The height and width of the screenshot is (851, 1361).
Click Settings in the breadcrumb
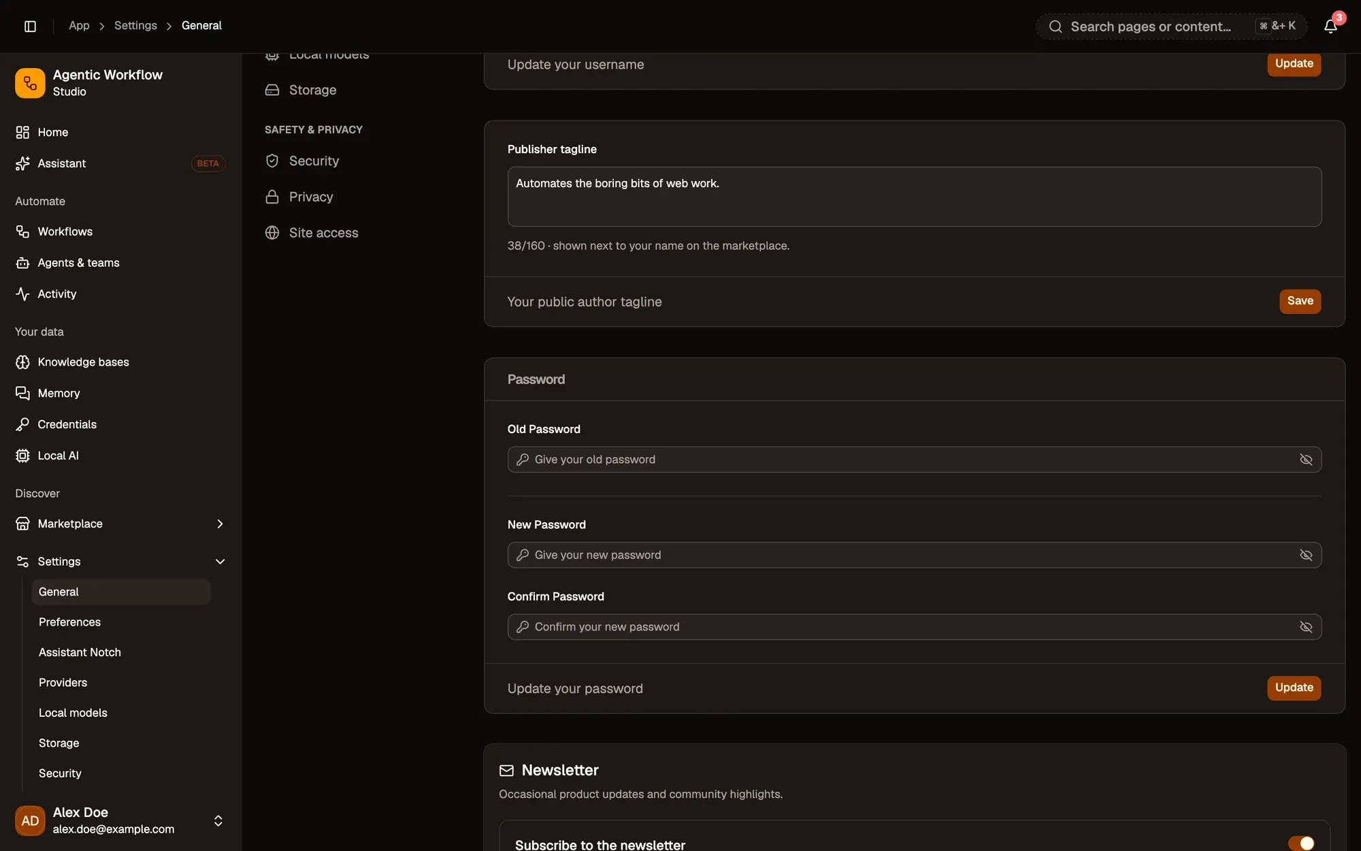tap(135, 26)
